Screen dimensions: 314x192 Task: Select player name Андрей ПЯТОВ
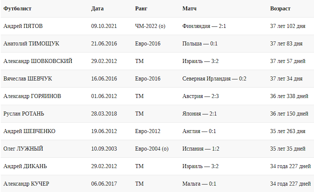click(23, 26)
